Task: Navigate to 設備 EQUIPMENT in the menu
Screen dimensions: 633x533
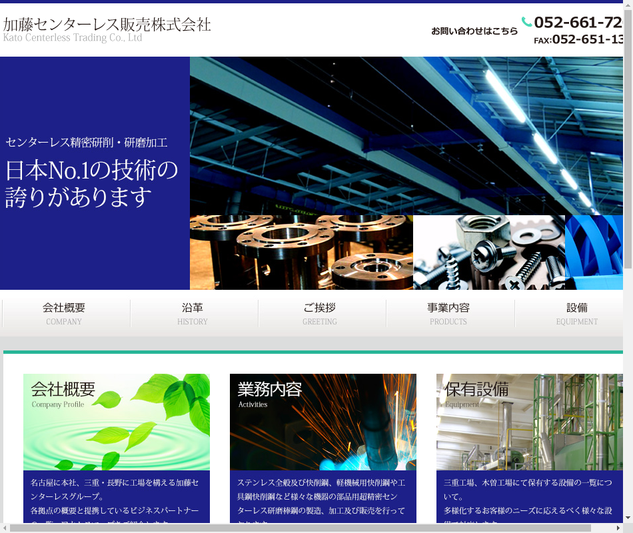Action: (576, 314)
